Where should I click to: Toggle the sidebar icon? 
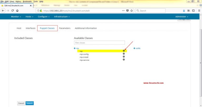click(x=193, y=11)
